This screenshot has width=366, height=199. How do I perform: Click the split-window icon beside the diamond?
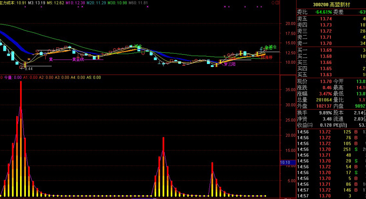[x=277, y=3]
